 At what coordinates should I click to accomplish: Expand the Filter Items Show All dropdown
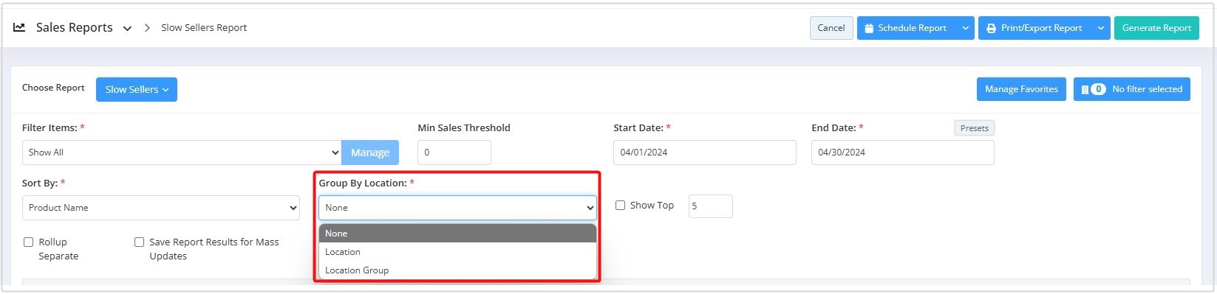[x=182, y=153]
